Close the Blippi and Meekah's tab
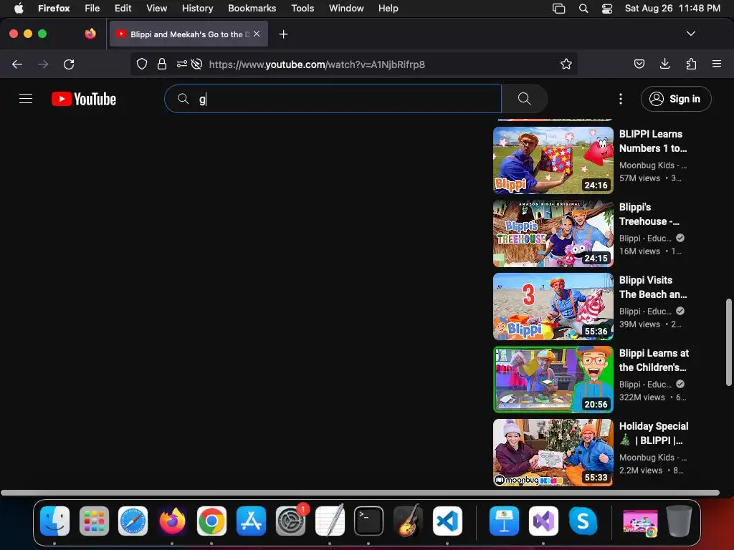 pos(257,34)
